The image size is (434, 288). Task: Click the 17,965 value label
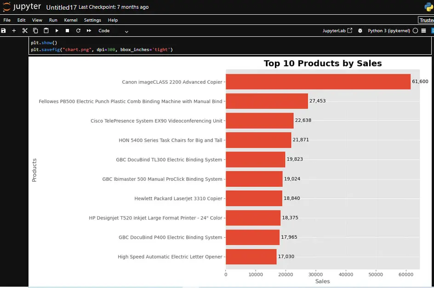[289, 237]
